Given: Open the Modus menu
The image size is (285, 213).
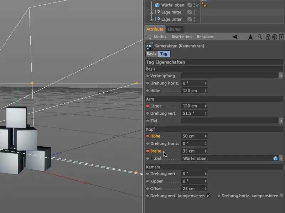Looking at the screenshot, I should pos(160,37).
